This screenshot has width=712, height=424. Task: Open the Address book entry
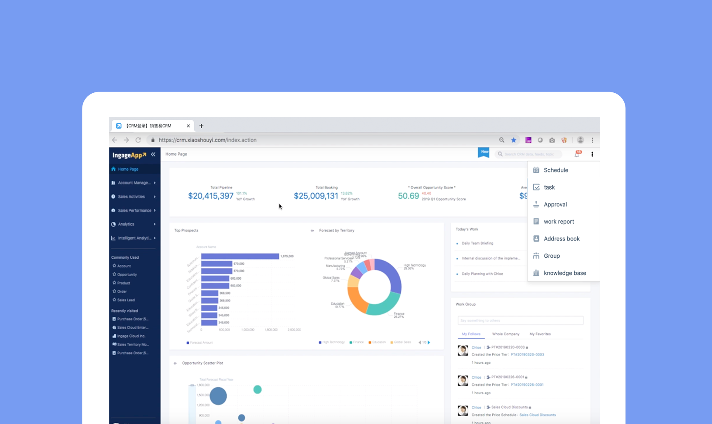tap(562, 238)
